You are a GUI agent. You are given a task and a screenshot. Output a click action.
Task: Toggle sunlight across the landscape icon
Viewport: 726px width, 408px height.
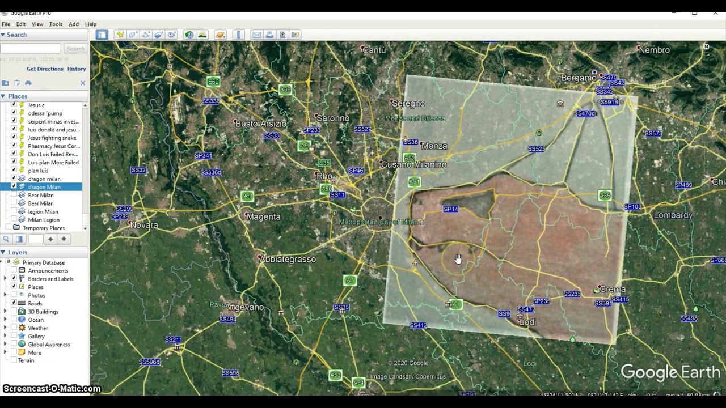tap(202, 35)
